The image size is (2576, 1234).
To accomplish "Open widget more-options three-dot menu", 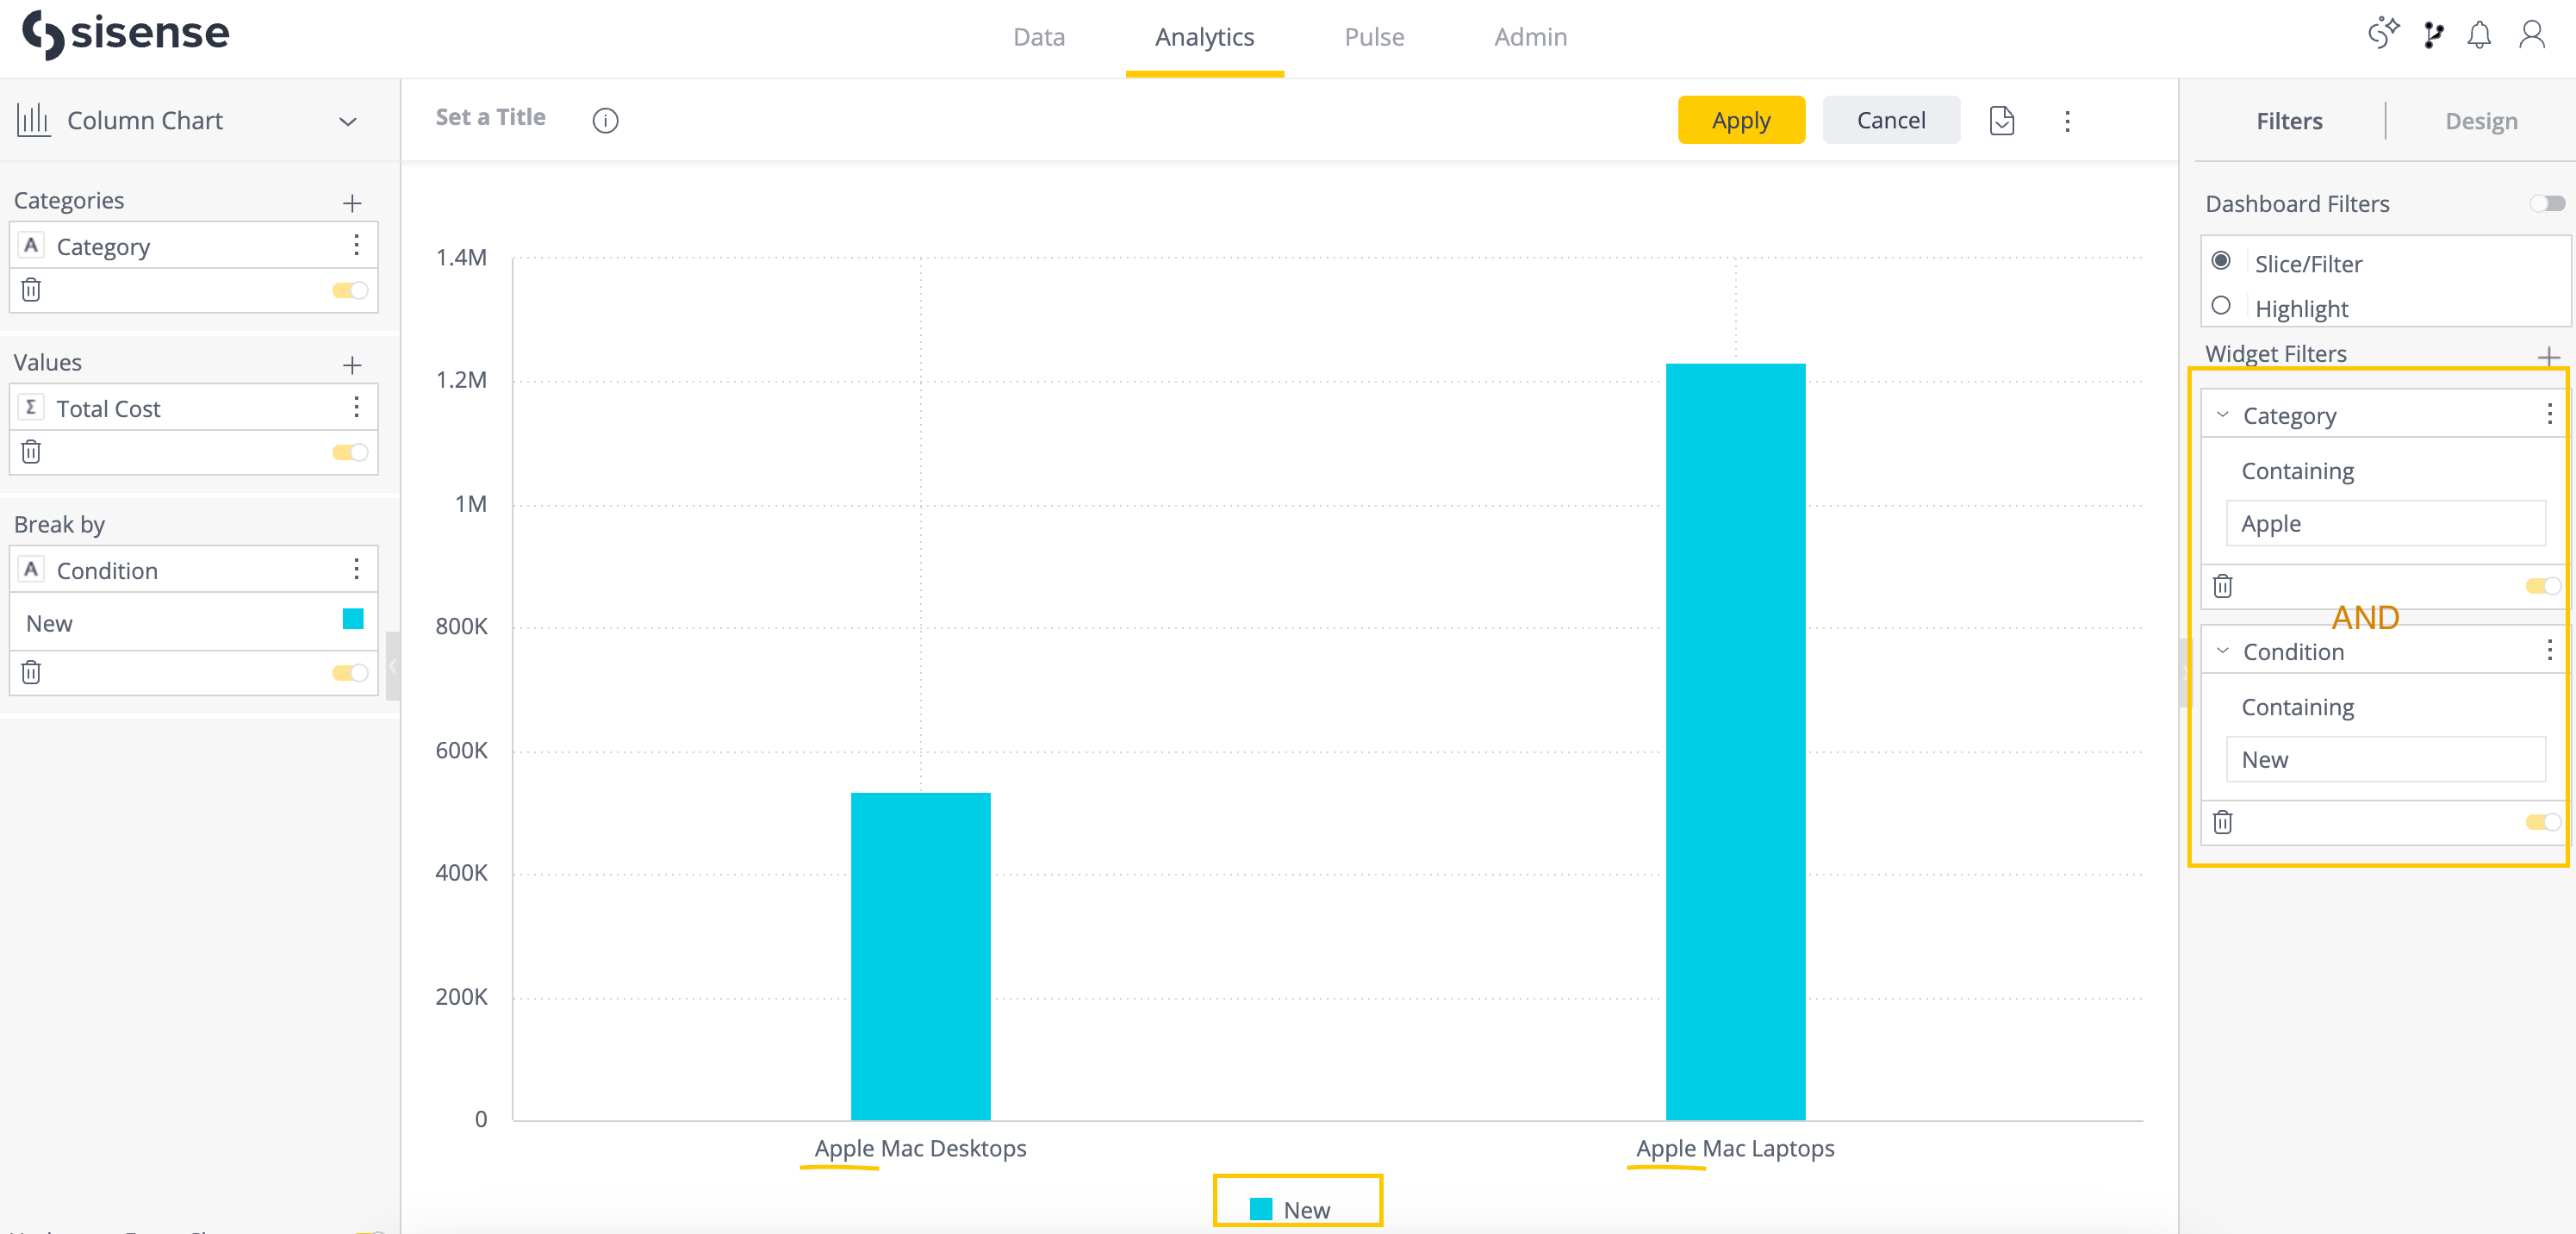I will point(2068,120).
